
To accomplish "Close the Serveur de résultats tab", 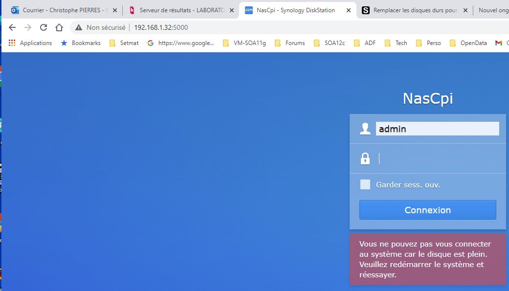I will tap(232, 10).
